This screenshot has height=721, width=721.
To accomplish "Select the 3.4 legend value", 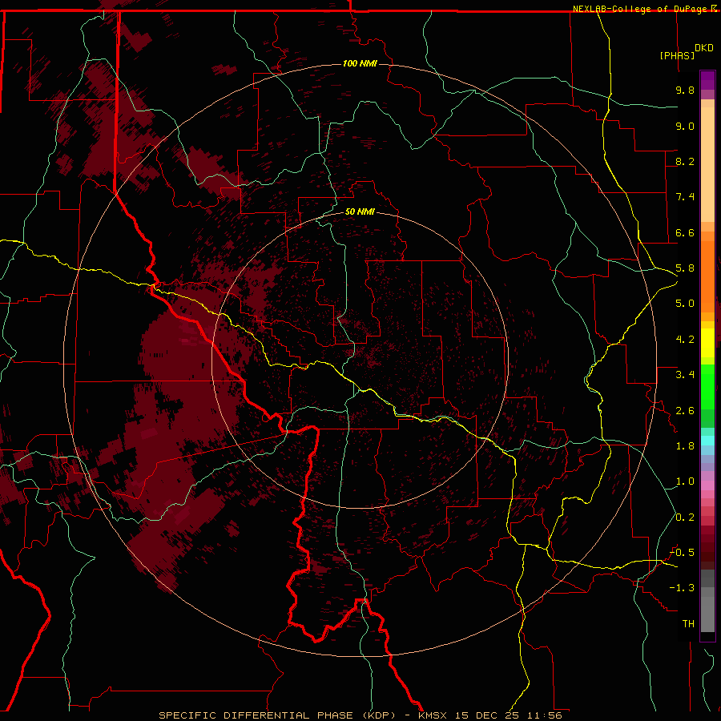I will point(685,375).
